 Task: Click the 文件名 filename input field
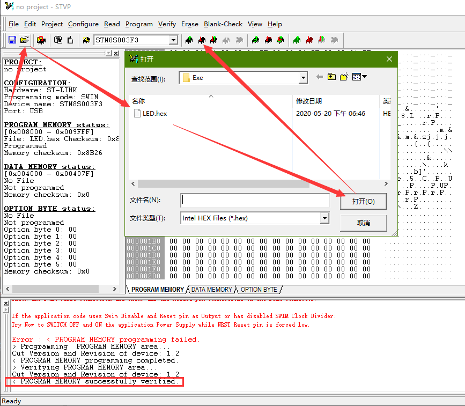click(x=255, y=200)
